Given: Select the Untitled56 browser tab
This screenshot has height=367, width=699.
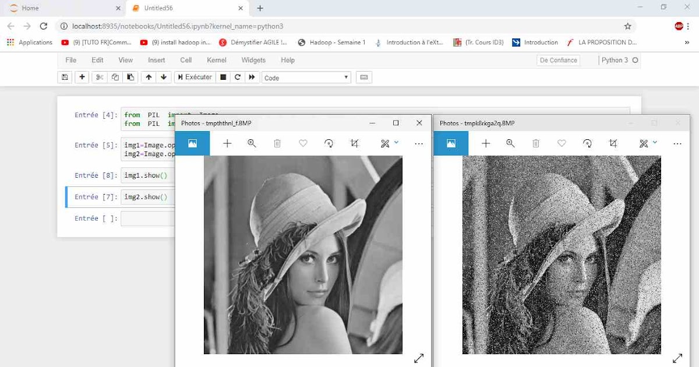Looking at the screenshot, I should (186, 8).
